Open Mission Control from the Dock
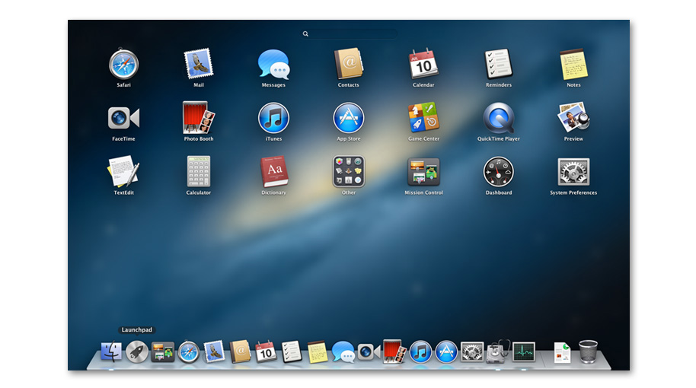The image size is (696, 388). click(x=162, y=352)
